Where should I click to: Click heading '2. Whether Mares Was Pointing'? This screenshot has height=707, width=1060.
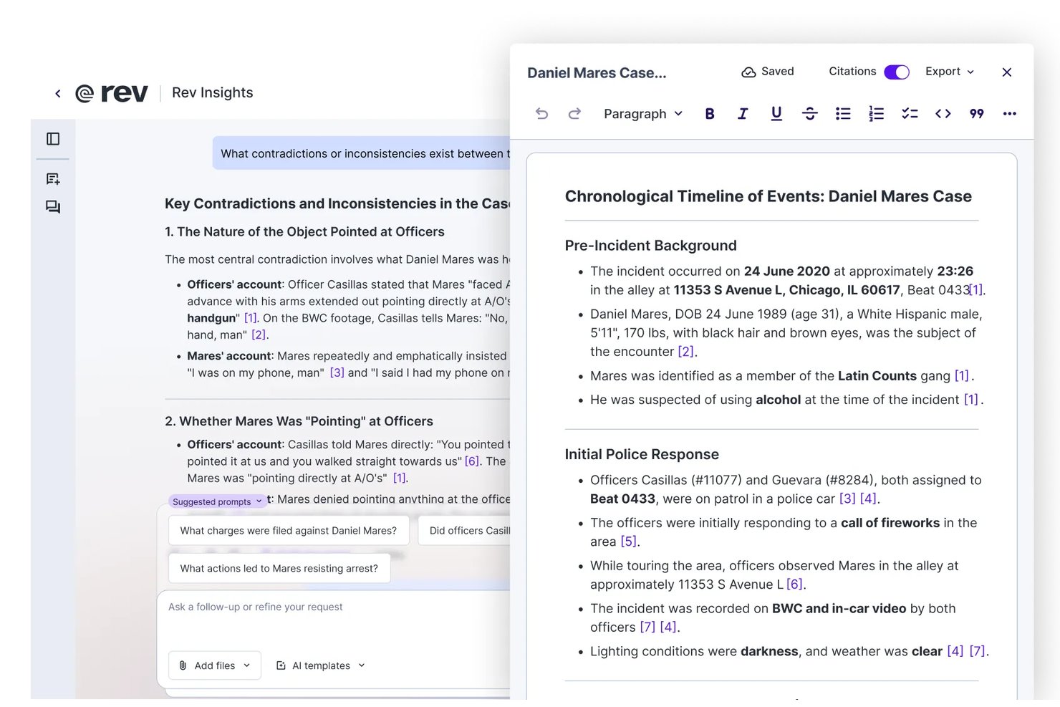click(299, 421)
